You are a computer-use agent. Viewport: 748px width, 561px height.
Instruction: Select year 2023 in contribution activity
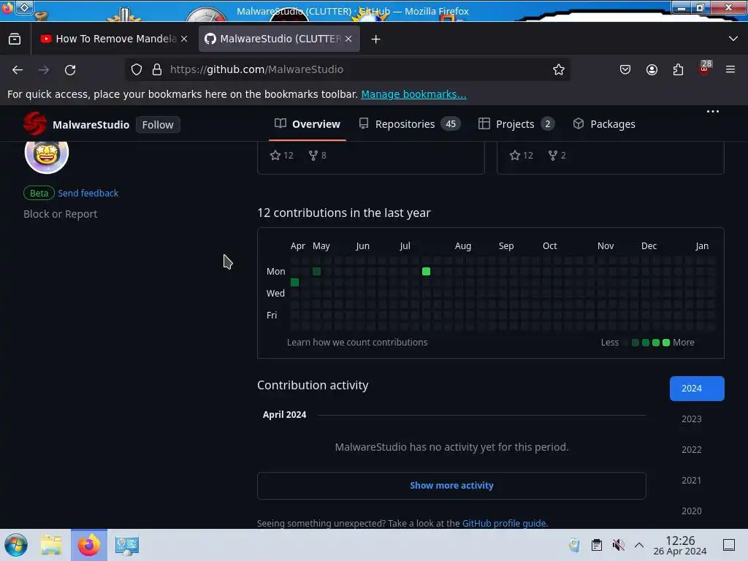tap(692, 419)
